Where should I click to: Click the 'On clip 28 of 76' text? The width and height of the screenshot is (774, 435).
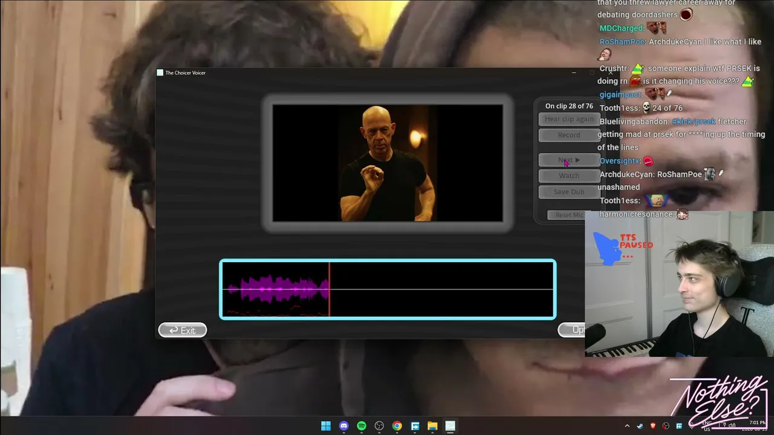569,106
